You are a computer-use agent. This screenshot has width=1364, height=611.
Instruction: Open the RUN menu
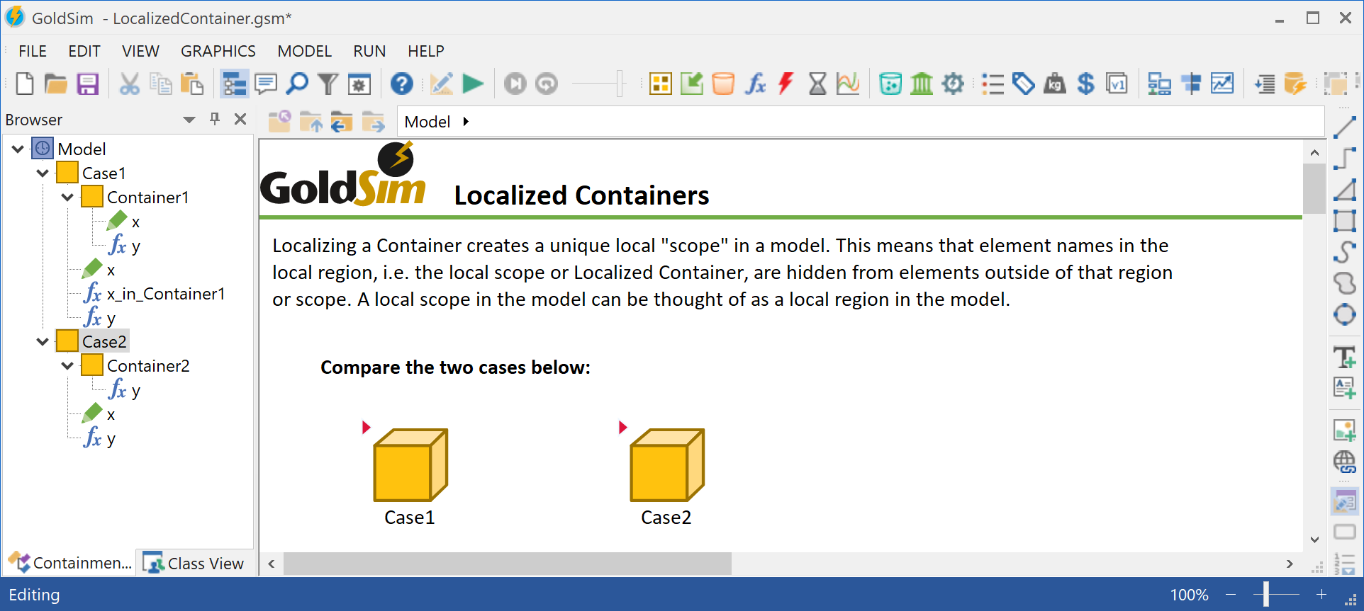coord(369,51)
